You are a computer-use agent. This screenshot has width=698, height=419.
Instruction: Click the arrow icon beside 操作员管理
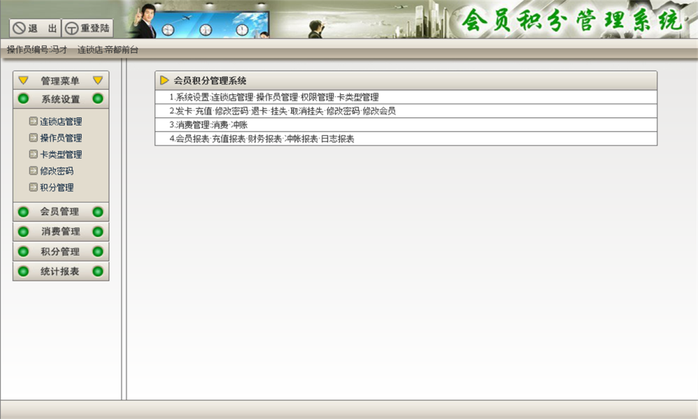(x=33, y=138)
